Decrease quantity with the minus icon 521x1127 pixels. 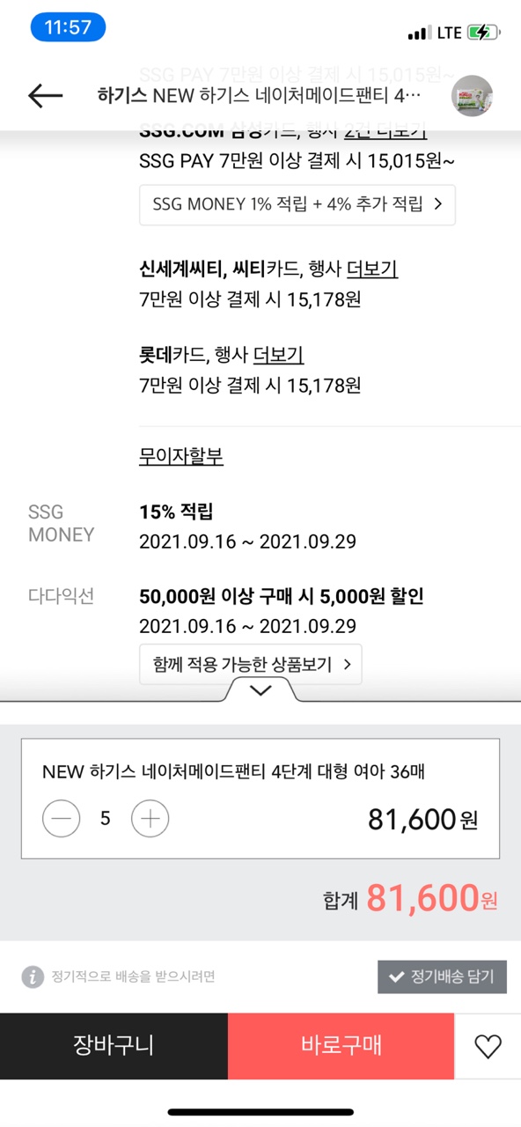(x=62, y=819)
